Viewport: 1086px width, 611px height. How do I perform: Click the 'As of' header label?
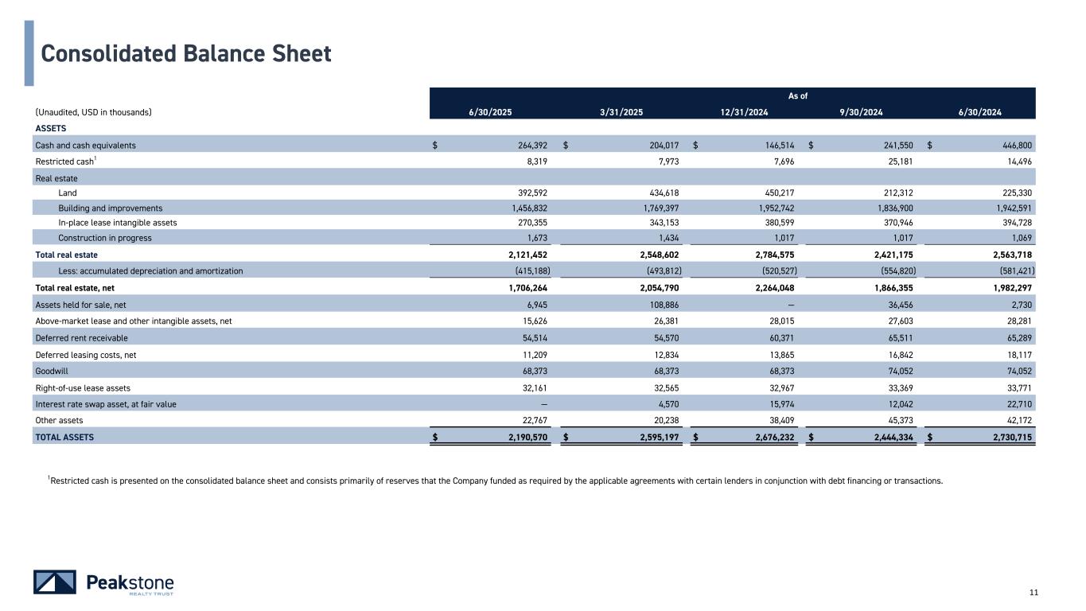coord(797,95)
